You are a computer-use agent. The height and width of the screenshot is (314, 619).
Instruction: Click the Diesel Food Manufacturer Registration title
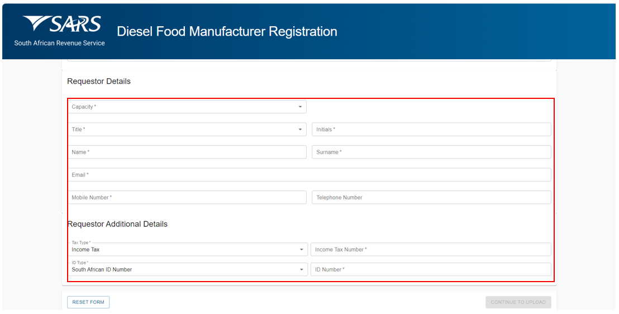point(227,31)
